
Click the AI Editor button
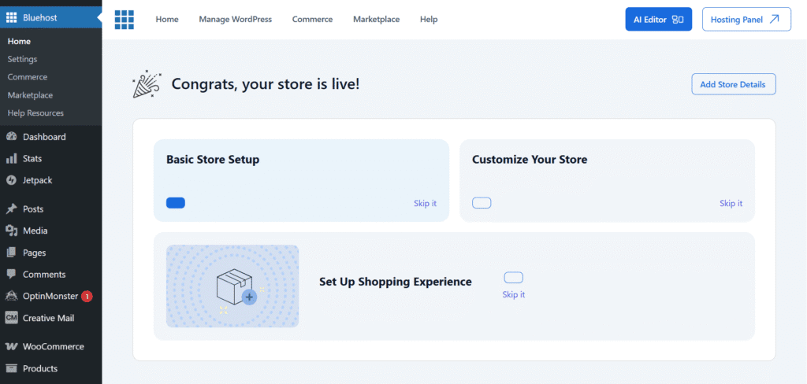[658, 20]
